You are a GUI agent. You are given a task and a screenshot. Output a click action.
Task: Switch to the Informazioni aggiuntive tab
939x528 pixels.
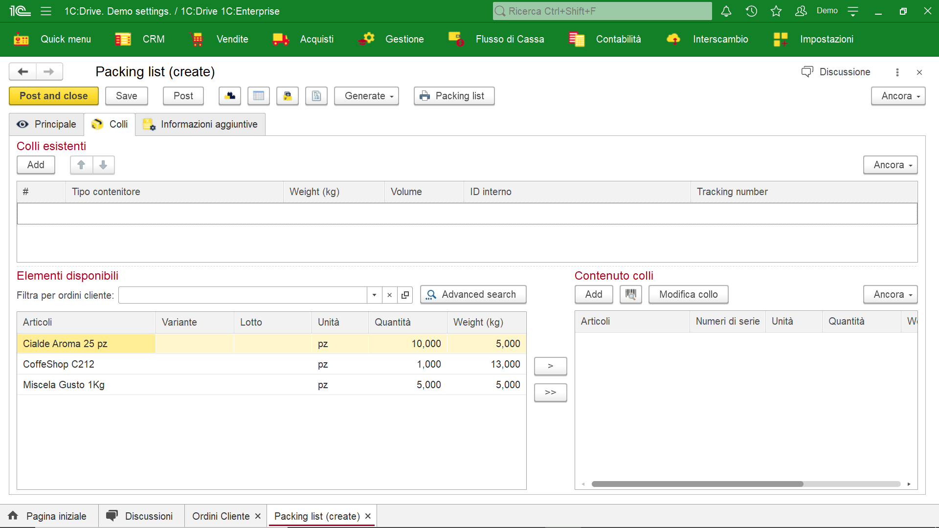click(x=208, y=125)
